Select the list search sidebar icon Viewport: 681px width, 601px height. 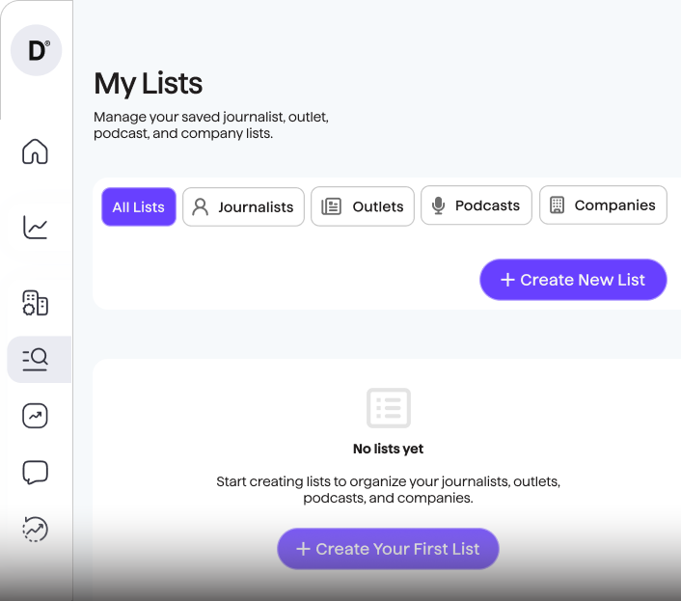36,360
